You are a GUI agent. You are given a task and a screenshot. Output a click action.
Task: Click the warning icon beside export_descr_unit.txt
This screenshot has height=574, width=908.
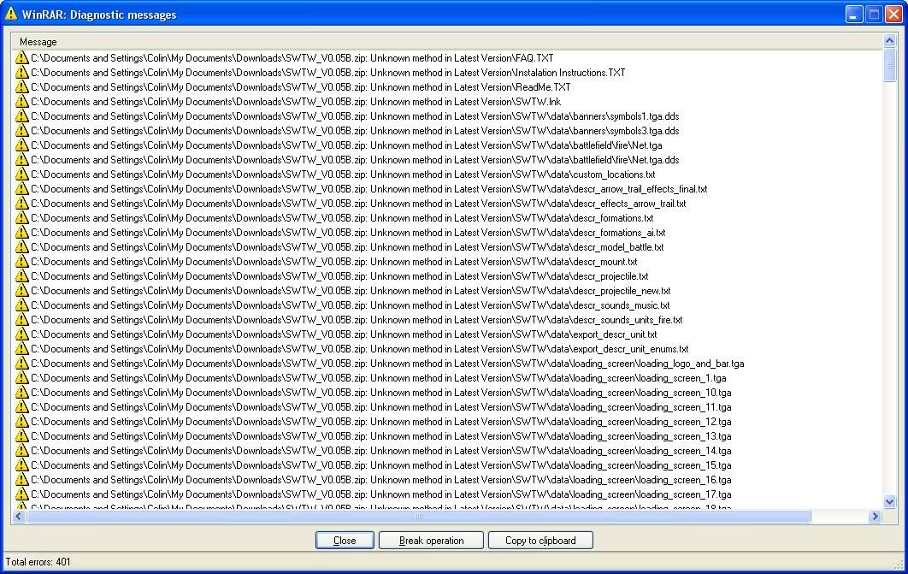21,334
